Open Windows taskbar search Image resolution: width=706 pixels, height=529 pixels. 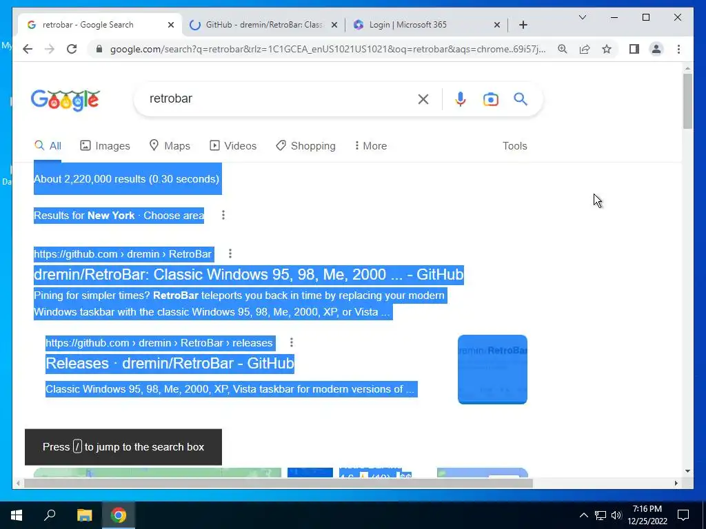(x=50, y=515)
